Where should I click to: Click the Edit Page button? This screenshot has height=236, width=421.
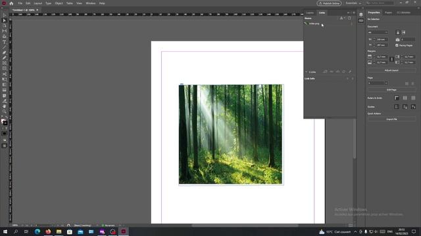click(391, 90)
